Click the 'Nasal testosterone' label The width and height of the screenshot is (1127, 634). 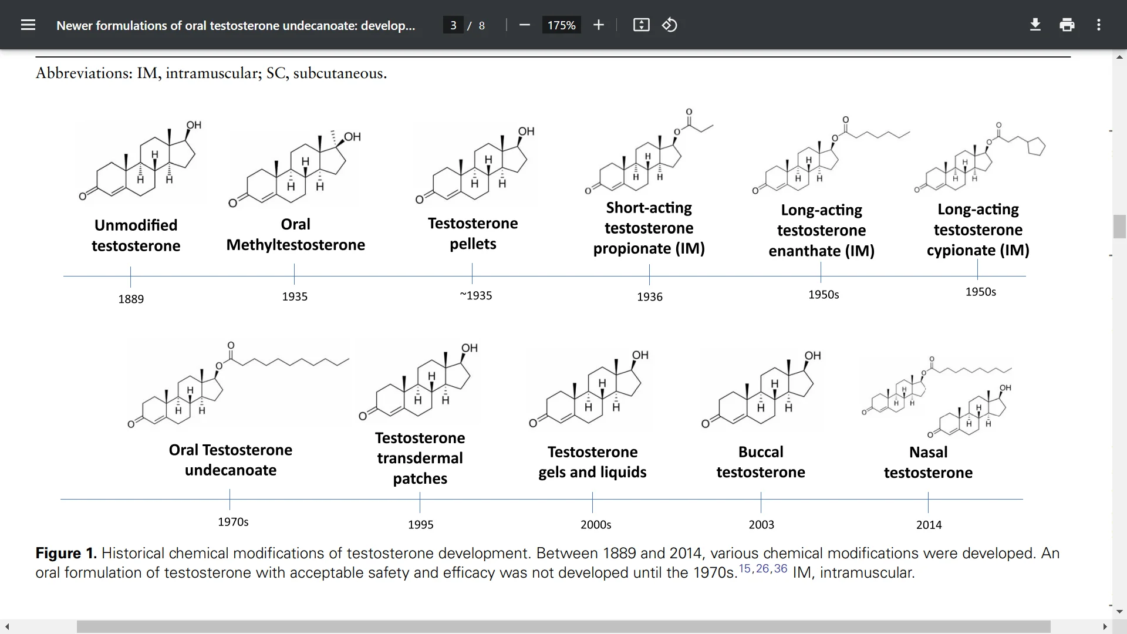point(928,463)
